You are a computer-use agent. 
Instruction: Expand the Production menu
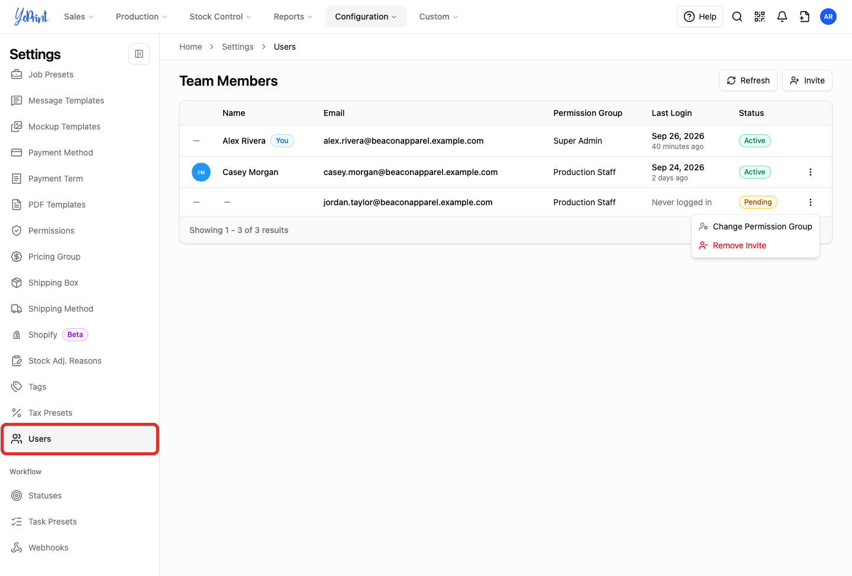(x=141, y=17)
